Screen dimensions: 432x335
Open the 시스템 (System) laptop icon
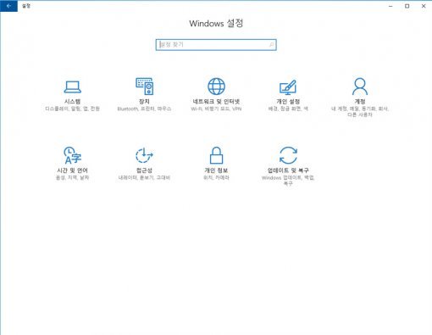point(73,87)
